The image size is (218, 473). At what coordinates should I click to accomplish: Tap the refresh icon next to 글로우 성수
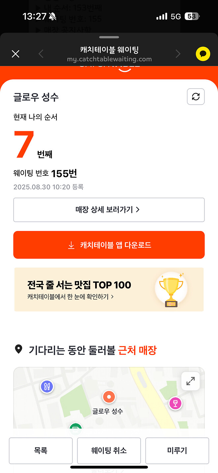196,97
